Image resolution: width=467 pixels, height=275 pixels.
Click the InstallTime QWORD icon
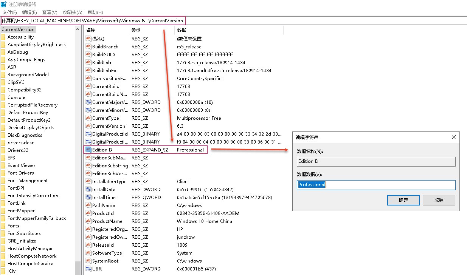(88, 197)
